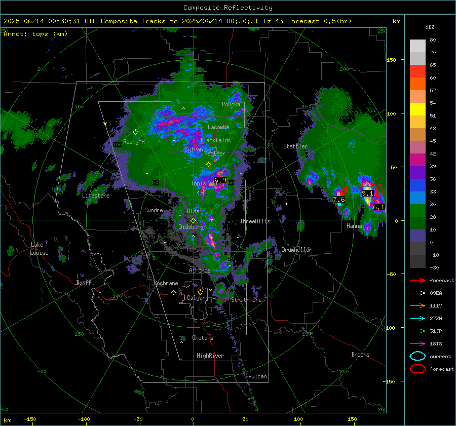456x426 pixels.
Task: Click the Hanna town label
Action: [354, 226]
